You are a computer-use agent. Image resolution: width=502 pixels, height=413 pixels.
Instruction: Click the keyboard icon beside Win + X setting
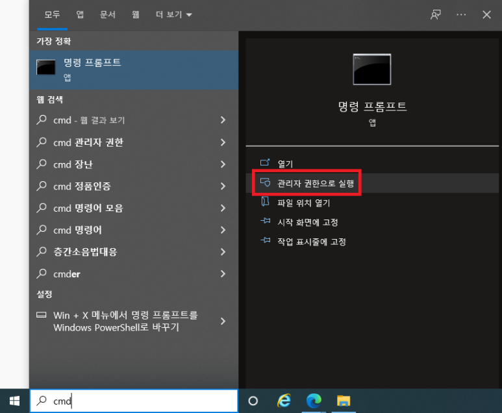(x=42, y=315)
